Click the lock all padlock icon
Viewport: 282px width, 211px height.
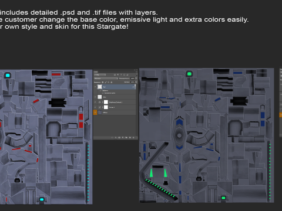pos(112,82)
